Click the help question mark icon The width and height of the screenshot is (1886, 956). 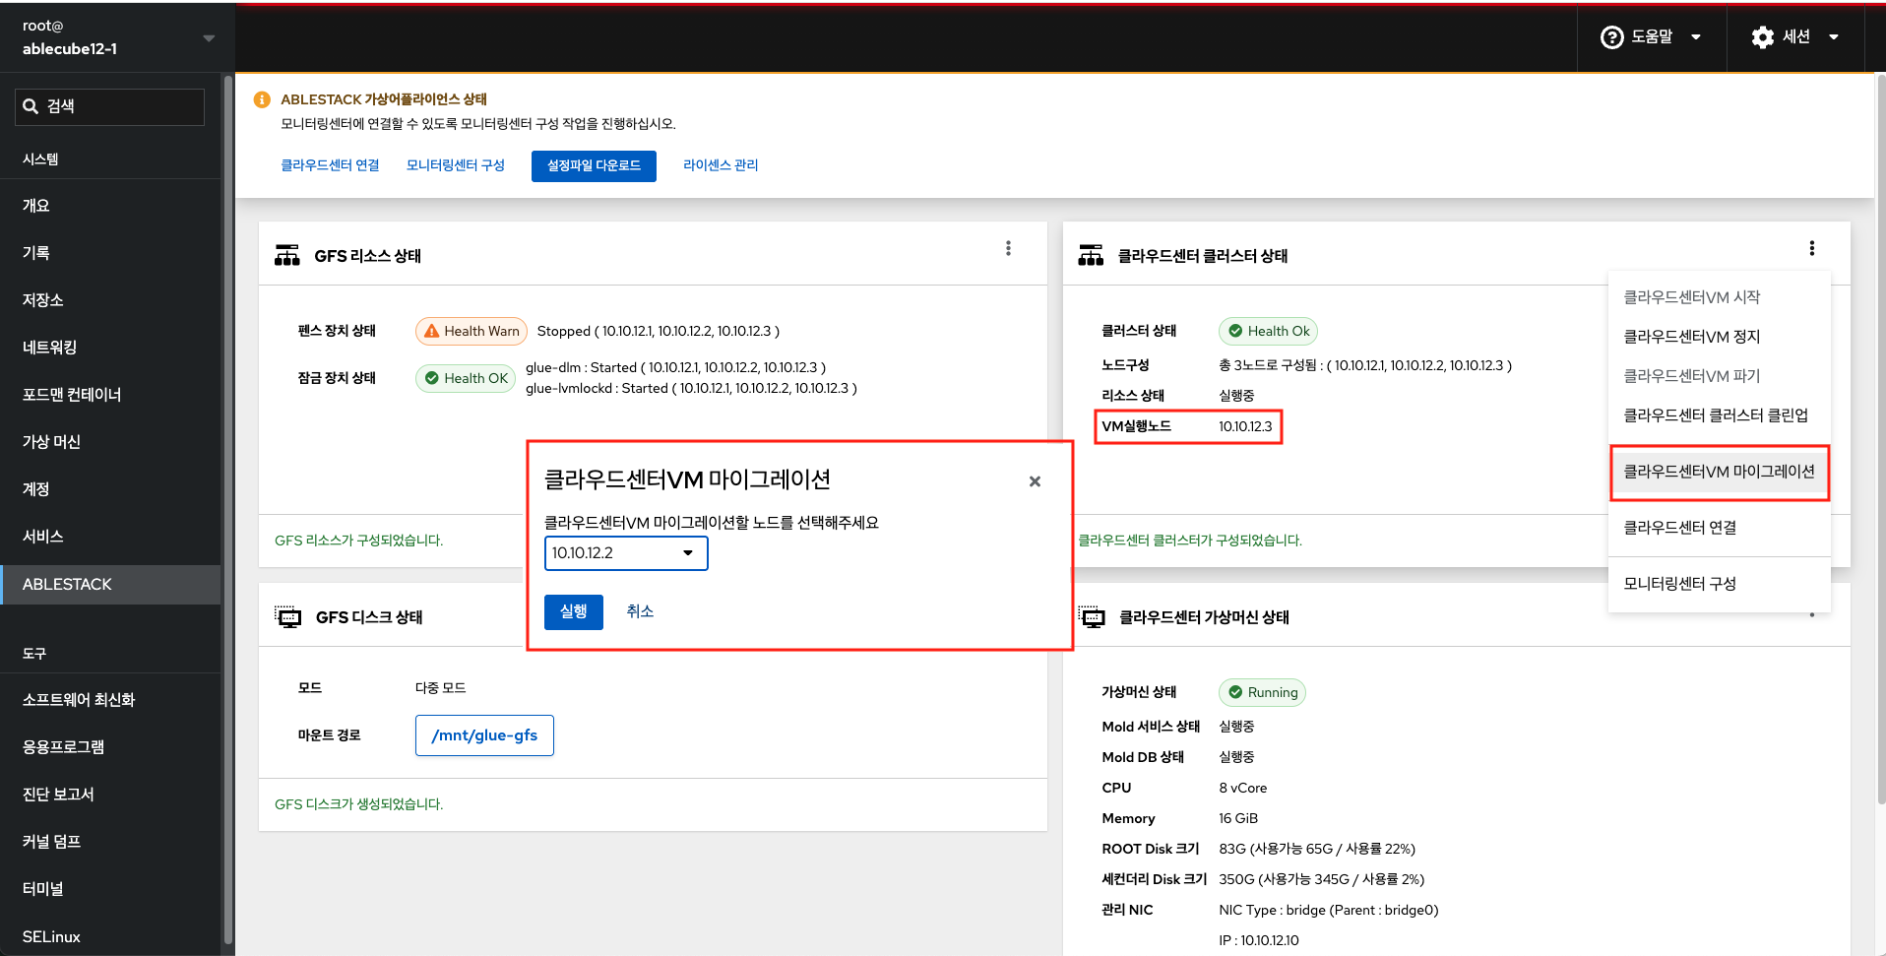1611,37
